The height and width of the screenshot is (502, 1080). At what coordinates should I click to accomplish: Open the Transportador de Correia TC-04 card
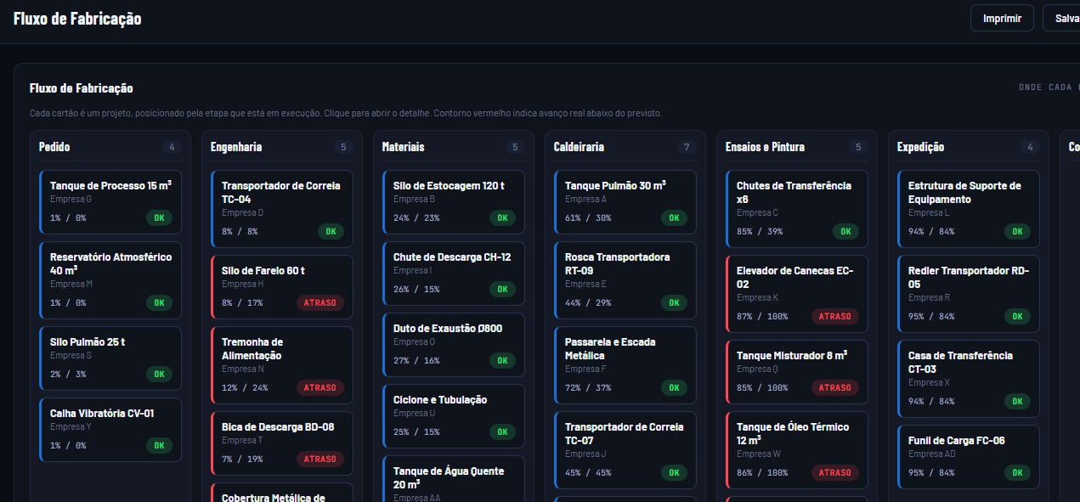(282, 209)
